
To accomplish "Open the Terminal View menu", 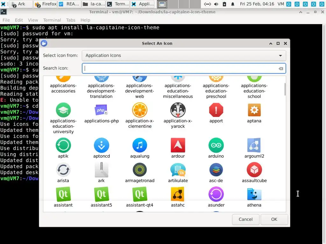I will click(x=33, y=20).
